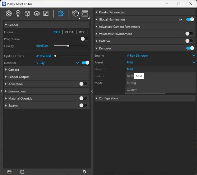Screen dimensions: 197x175
Task: Enable Volumetric Environment toggle
Action: point(189,34)
